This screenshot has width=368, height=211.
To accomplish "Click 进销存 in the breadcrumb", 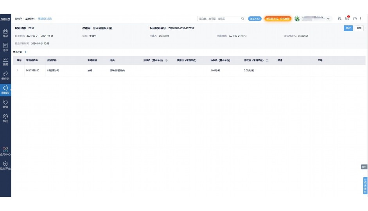I will [x=18, y=19].
